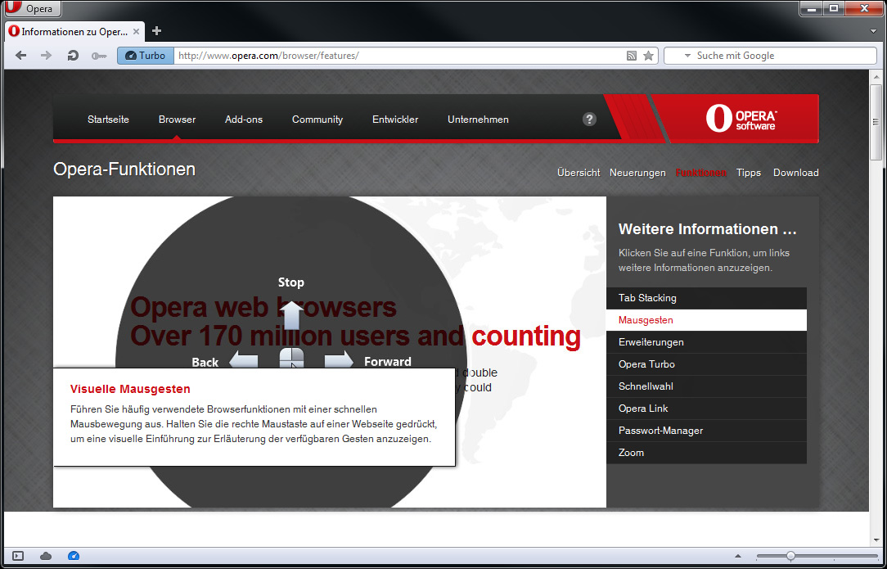Screen dimensions: 887x569
Task: Click the RSS feed icon in address bar
Action: 632,56
